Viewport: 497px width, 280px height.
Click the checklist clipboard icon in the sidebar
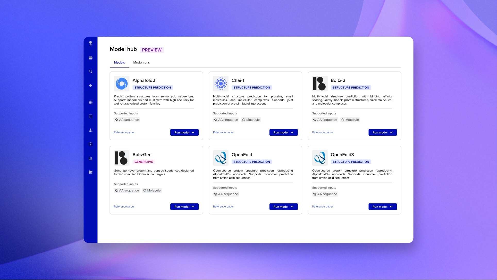(90, 144)
